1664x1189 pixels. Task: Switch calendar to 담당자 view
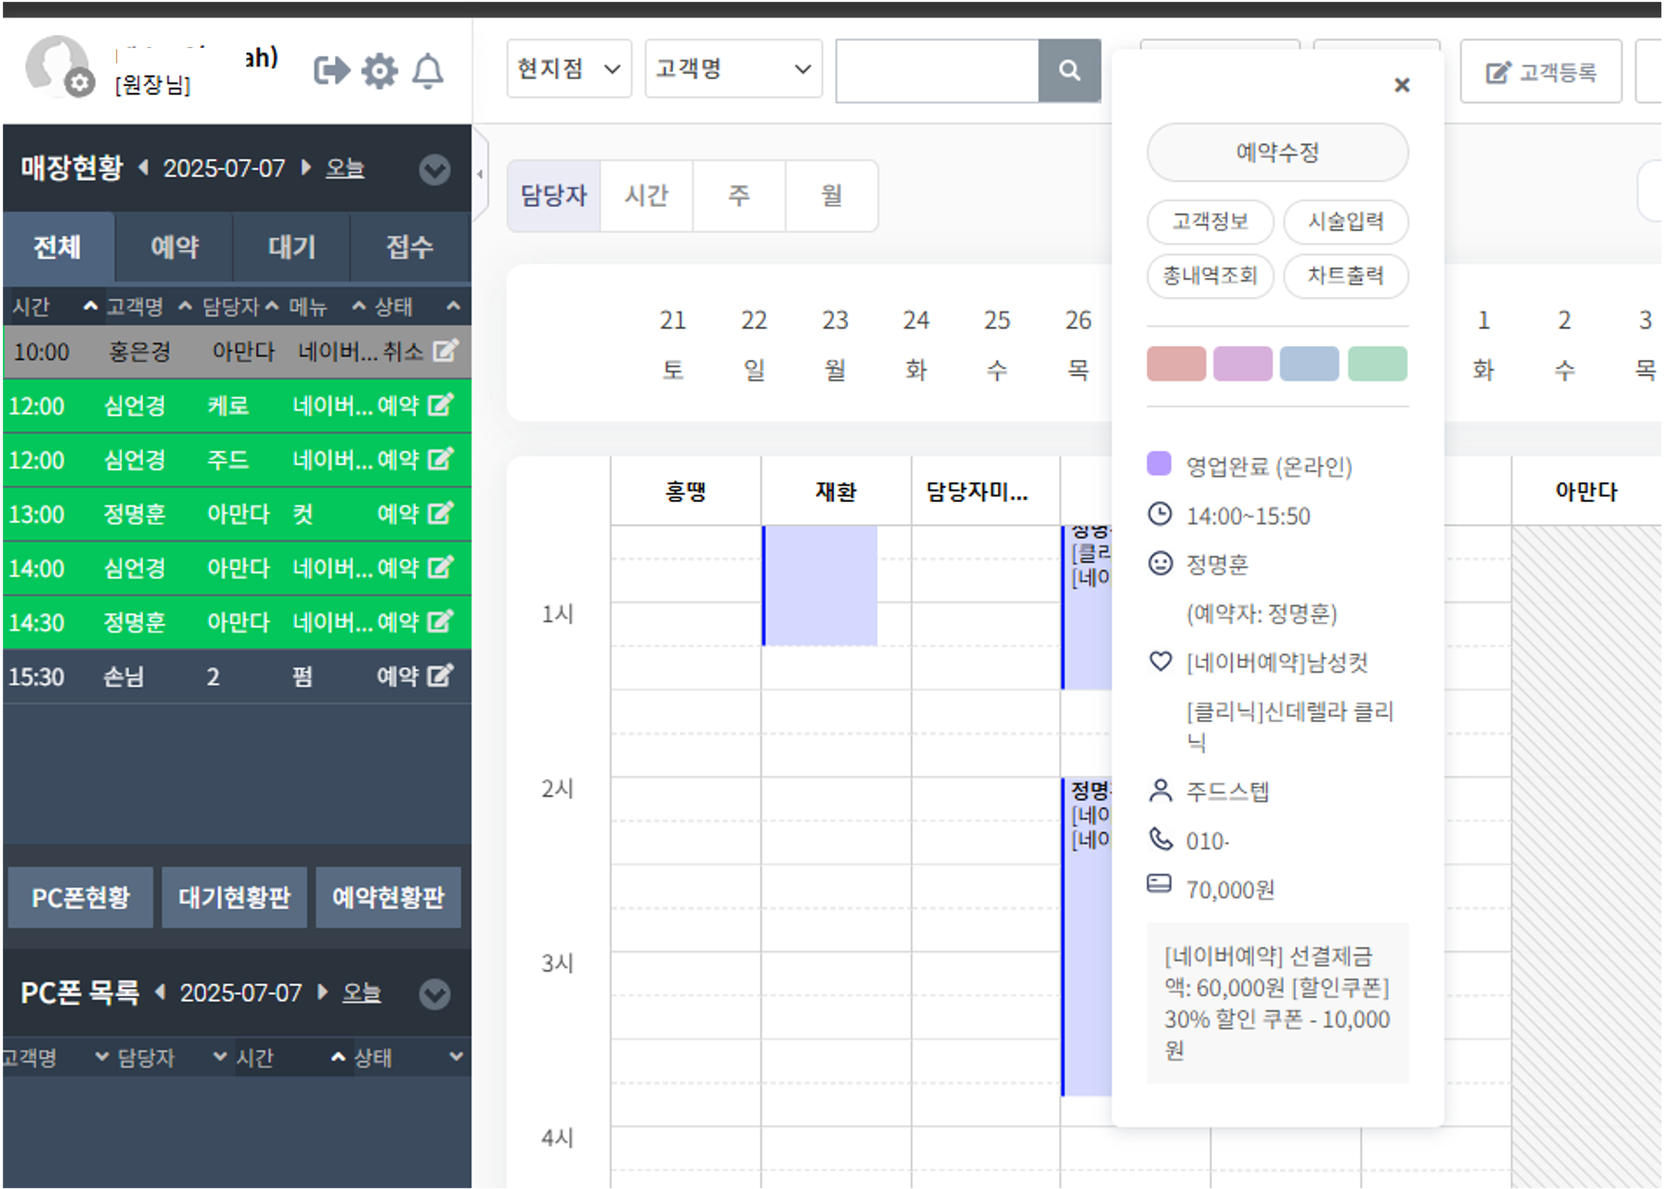pyautogui.click(x=554, y=195)
